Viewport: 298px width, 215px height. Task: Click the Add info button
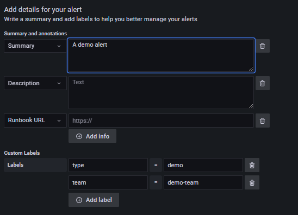(x=92, y=136)
